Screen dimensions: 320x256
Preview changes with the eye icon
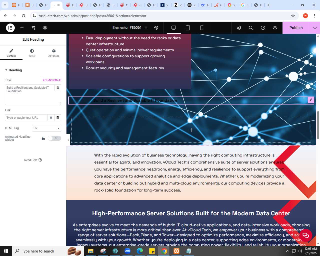pos(275,28)
